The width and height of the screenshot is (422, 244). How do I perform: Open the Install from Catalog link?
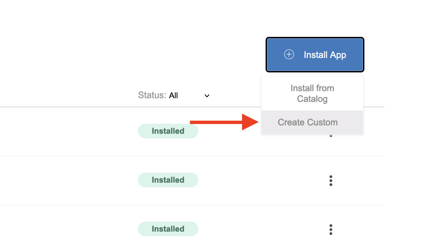pyautogui.click(x=312, y=94)
